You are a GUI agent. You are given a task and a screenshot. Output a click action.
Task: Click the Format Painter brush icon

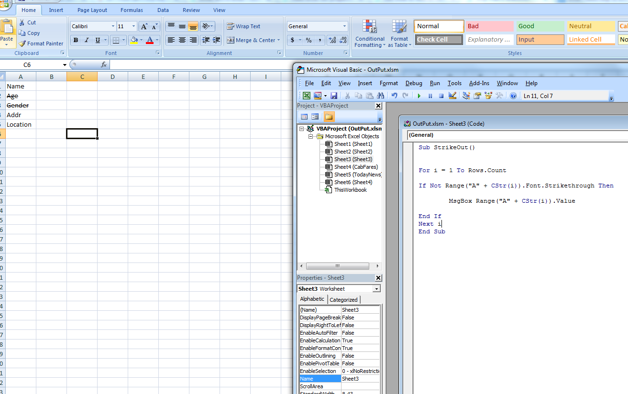pyautogui.click(x=22, y=44)
